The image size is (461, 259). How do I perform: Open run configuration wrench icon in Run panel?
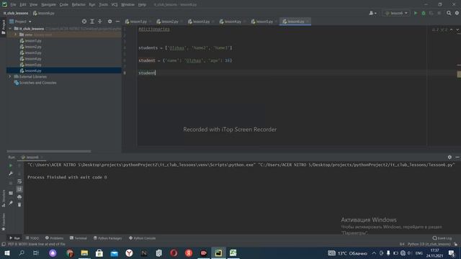(11, 173)
